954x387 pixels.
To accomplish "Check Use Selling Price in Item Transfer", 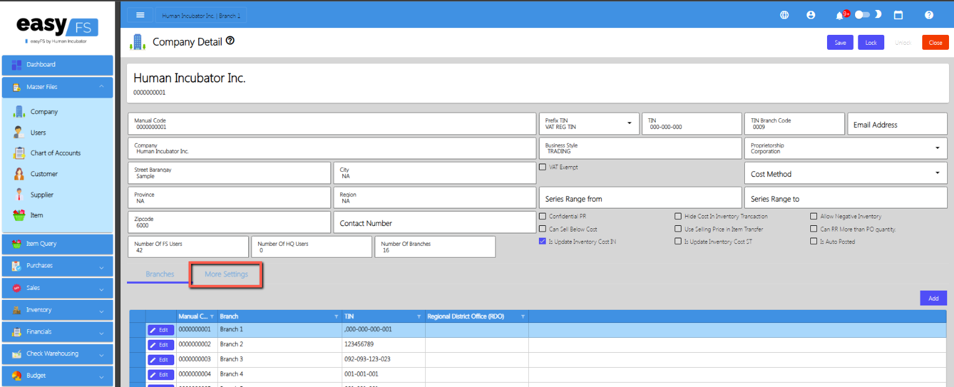I will coord(678,229).
